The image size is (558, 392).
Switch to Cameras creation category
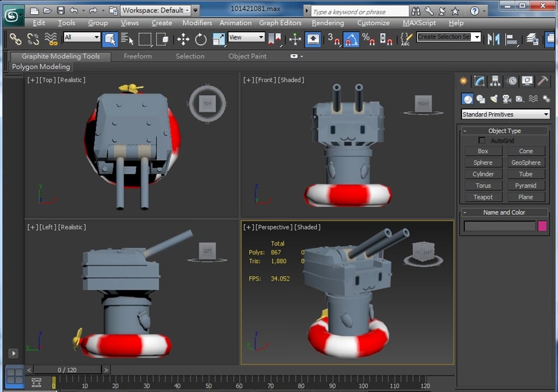507,99
